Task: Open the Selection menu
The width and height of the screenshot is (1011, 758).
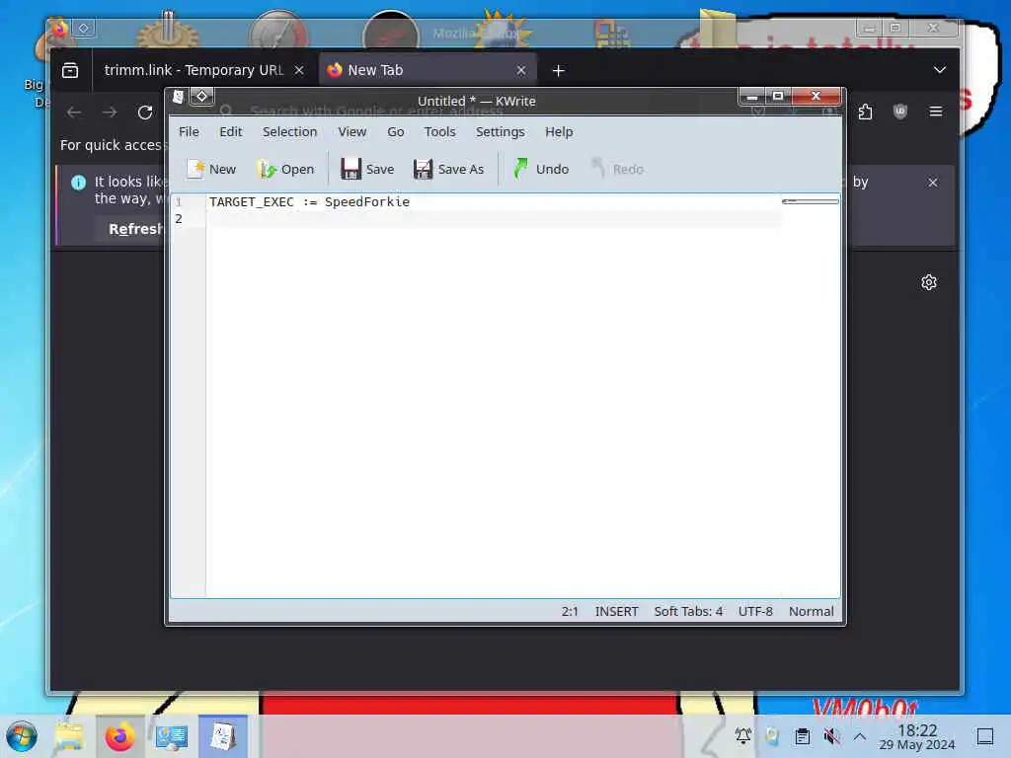Action: (x=289, y=131)
